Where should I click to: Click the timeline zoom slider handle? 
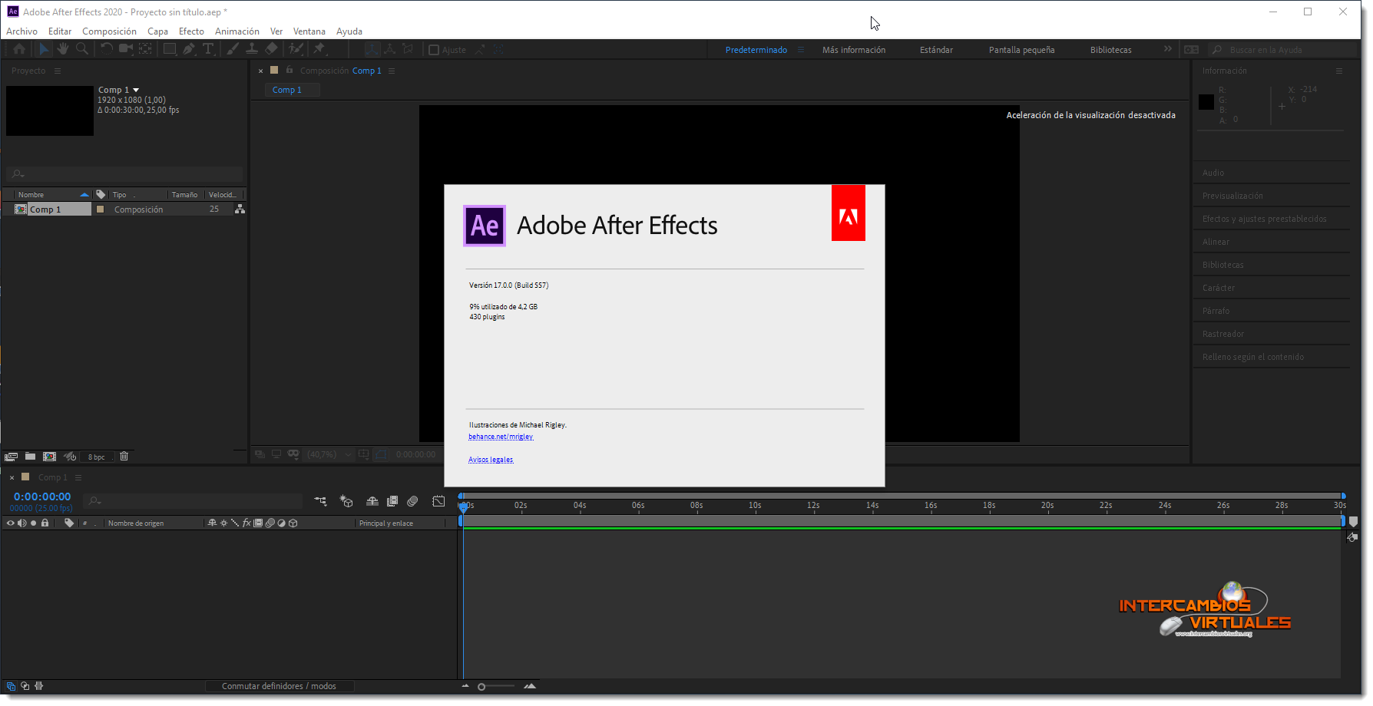click(481, 687)
